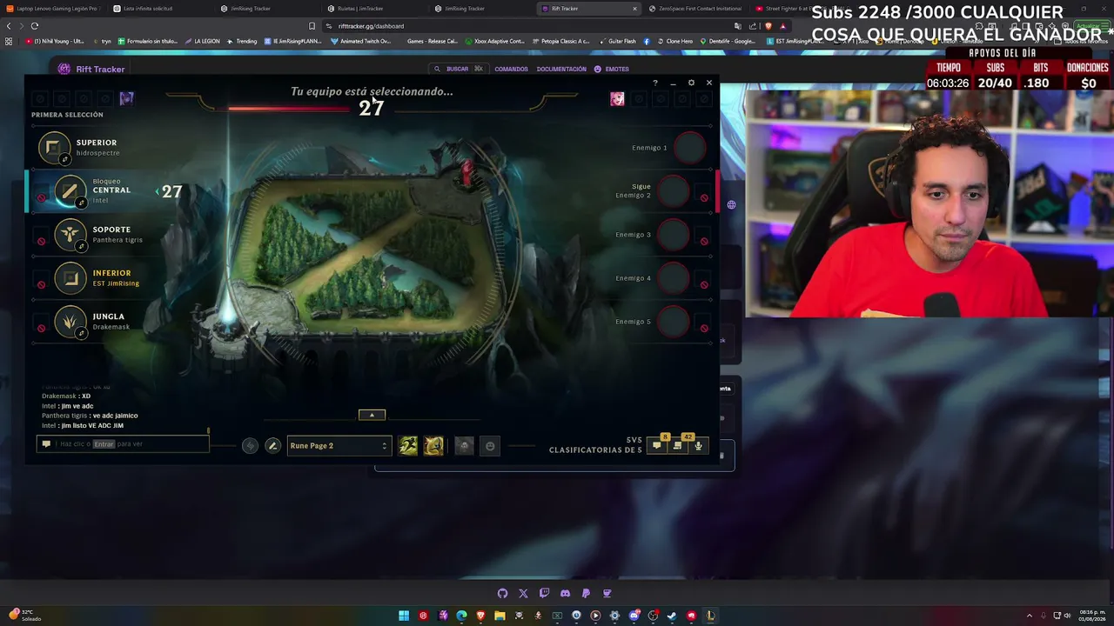Switch to the Ruletas JimTracker tab

(374, 9)
